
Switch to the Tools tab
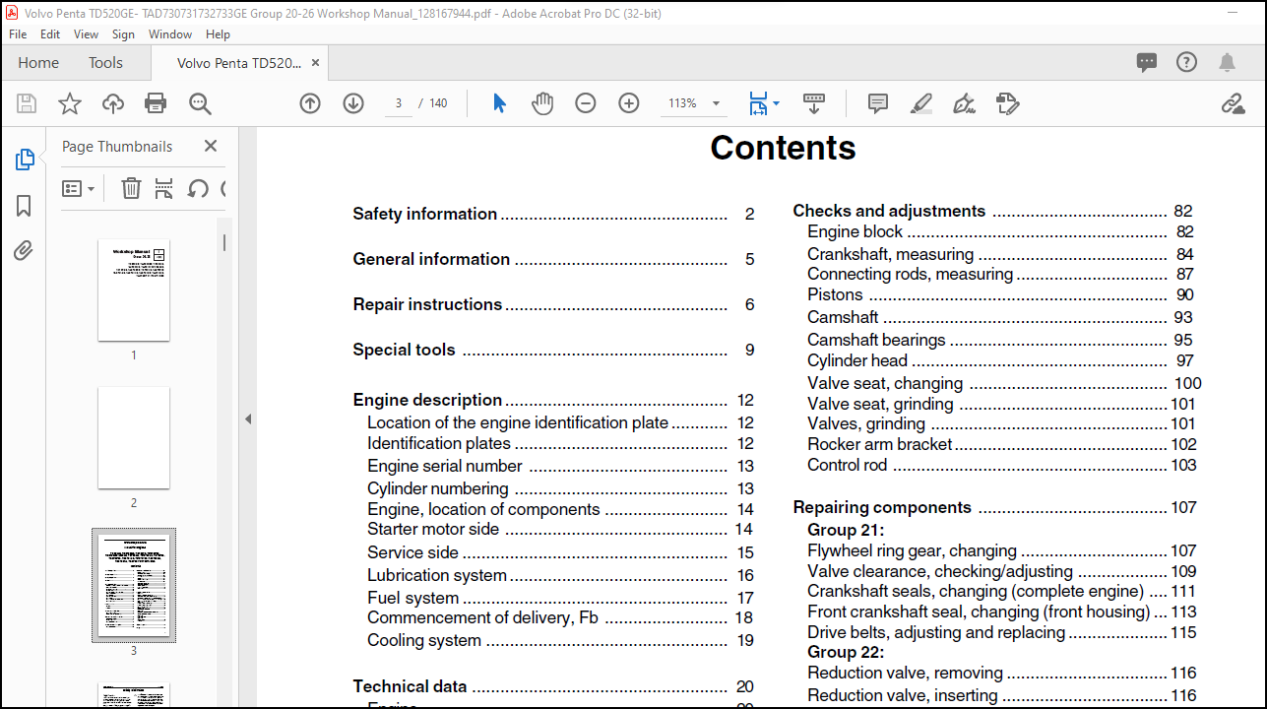point(105,62)
